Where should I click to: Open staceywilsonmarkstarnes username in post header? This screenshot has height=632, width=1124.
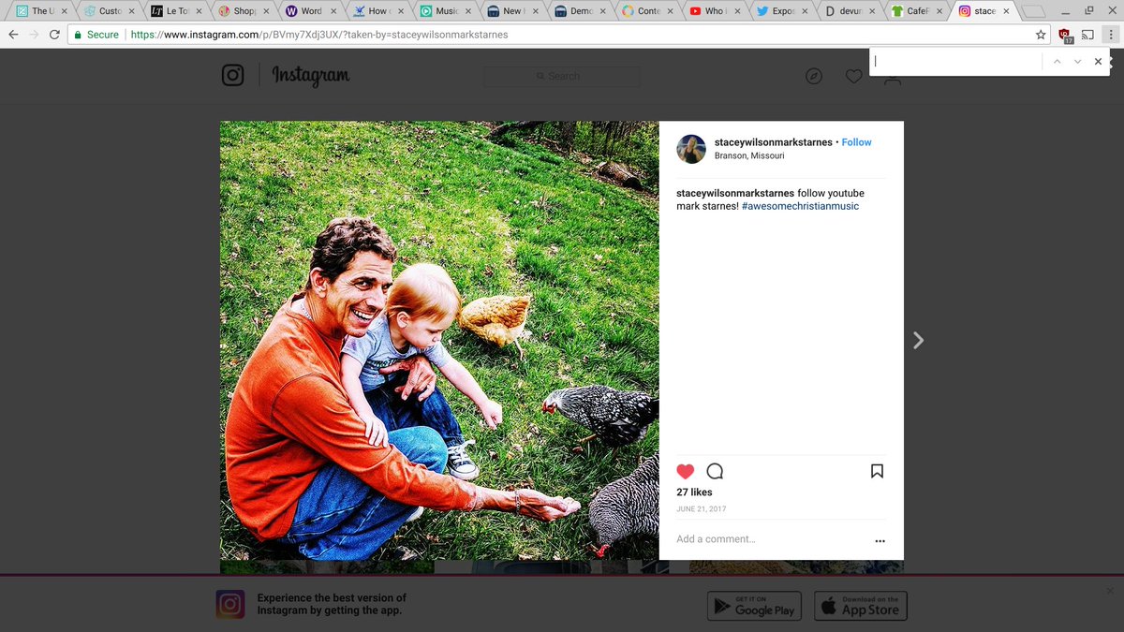click(x=773, y=142)
